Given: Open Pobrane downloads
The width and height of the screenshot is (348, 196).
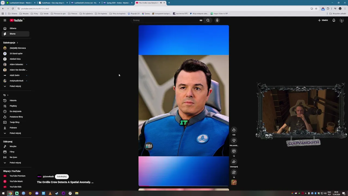Looking at the screenshot, I should tap(15, 128).
